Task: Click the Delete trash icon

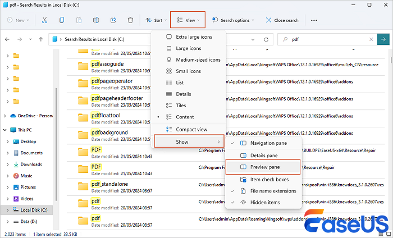Action: click(130, 20)
